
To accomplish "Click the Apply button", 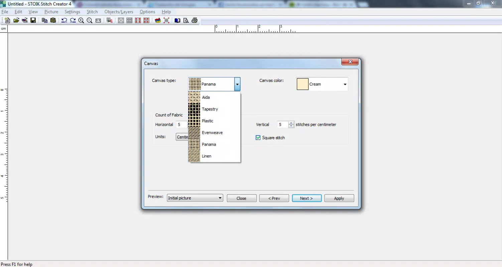I will coord(339,198).
